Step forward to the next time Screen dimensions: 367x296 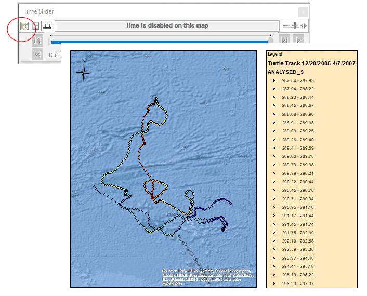pyautogui.click(x=284, y=40)
